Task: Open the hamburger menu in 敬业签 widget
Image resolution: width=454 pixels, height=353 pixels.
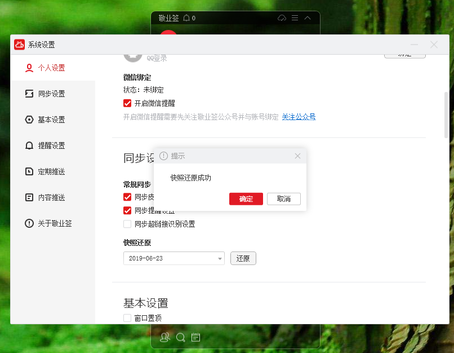Action: coord(295,18)
